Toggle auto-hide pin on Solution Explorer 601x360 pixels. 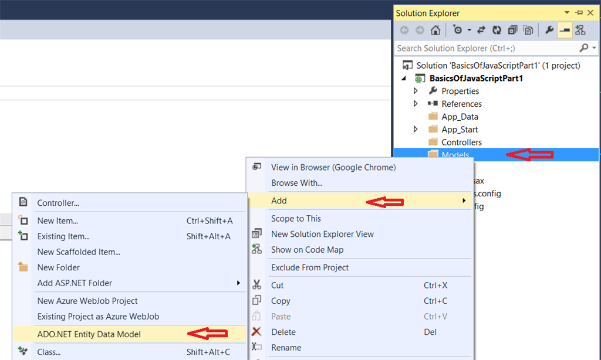click(579, 13)
